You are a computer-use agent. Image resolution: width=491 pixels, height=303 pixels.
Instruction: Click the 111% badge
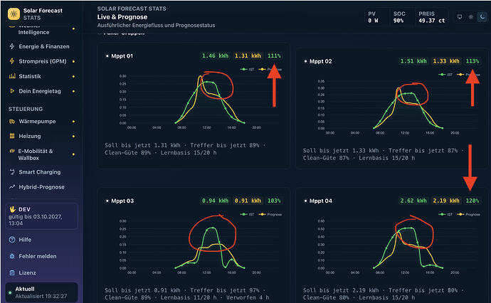click(x=274, y=55)
